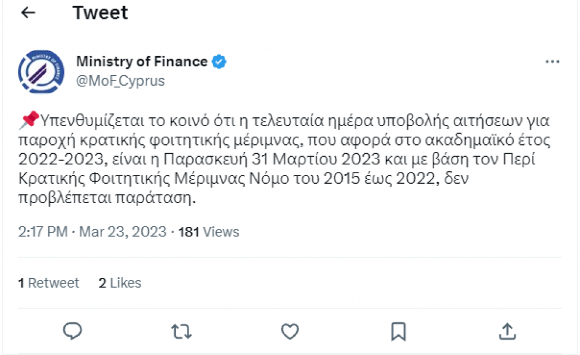Bookmark this tweet

398,332
